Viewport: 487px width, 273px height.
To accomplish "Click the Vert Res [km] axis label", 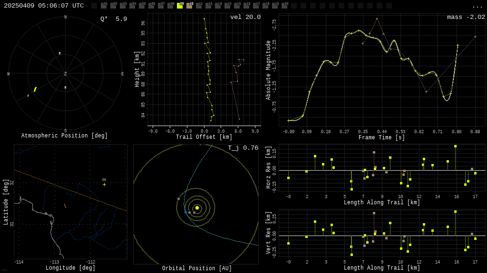I will (x=268, y=233).
